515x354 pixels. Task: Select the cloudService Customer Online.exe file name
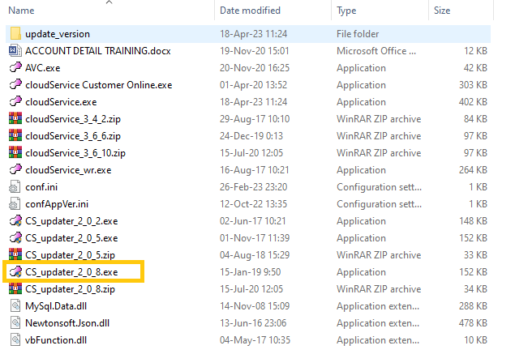pyautogui.click(x=98, y=85)
